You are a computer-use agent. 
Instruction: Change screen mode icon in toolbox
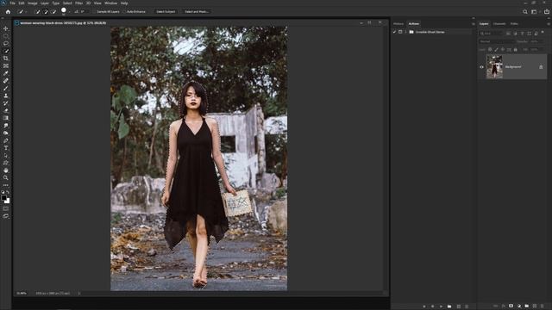[6, 216]
